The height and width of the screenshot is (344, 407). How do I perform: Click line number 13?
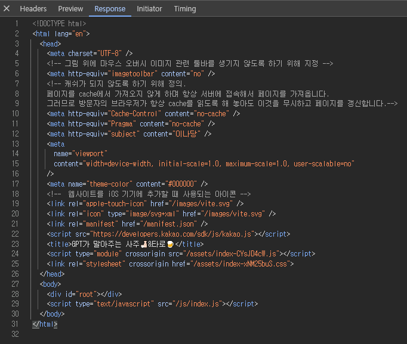coord(16,144)
